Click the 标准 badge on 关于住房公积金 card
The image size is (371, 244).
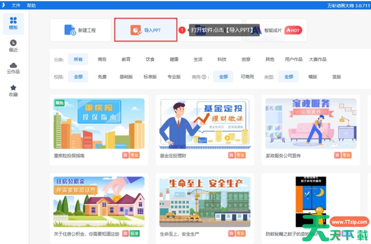pos(134,234)
